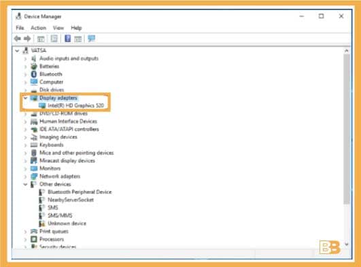Expand the Monitors node chevron
The image size is (361, 267).
pos(25,168)
